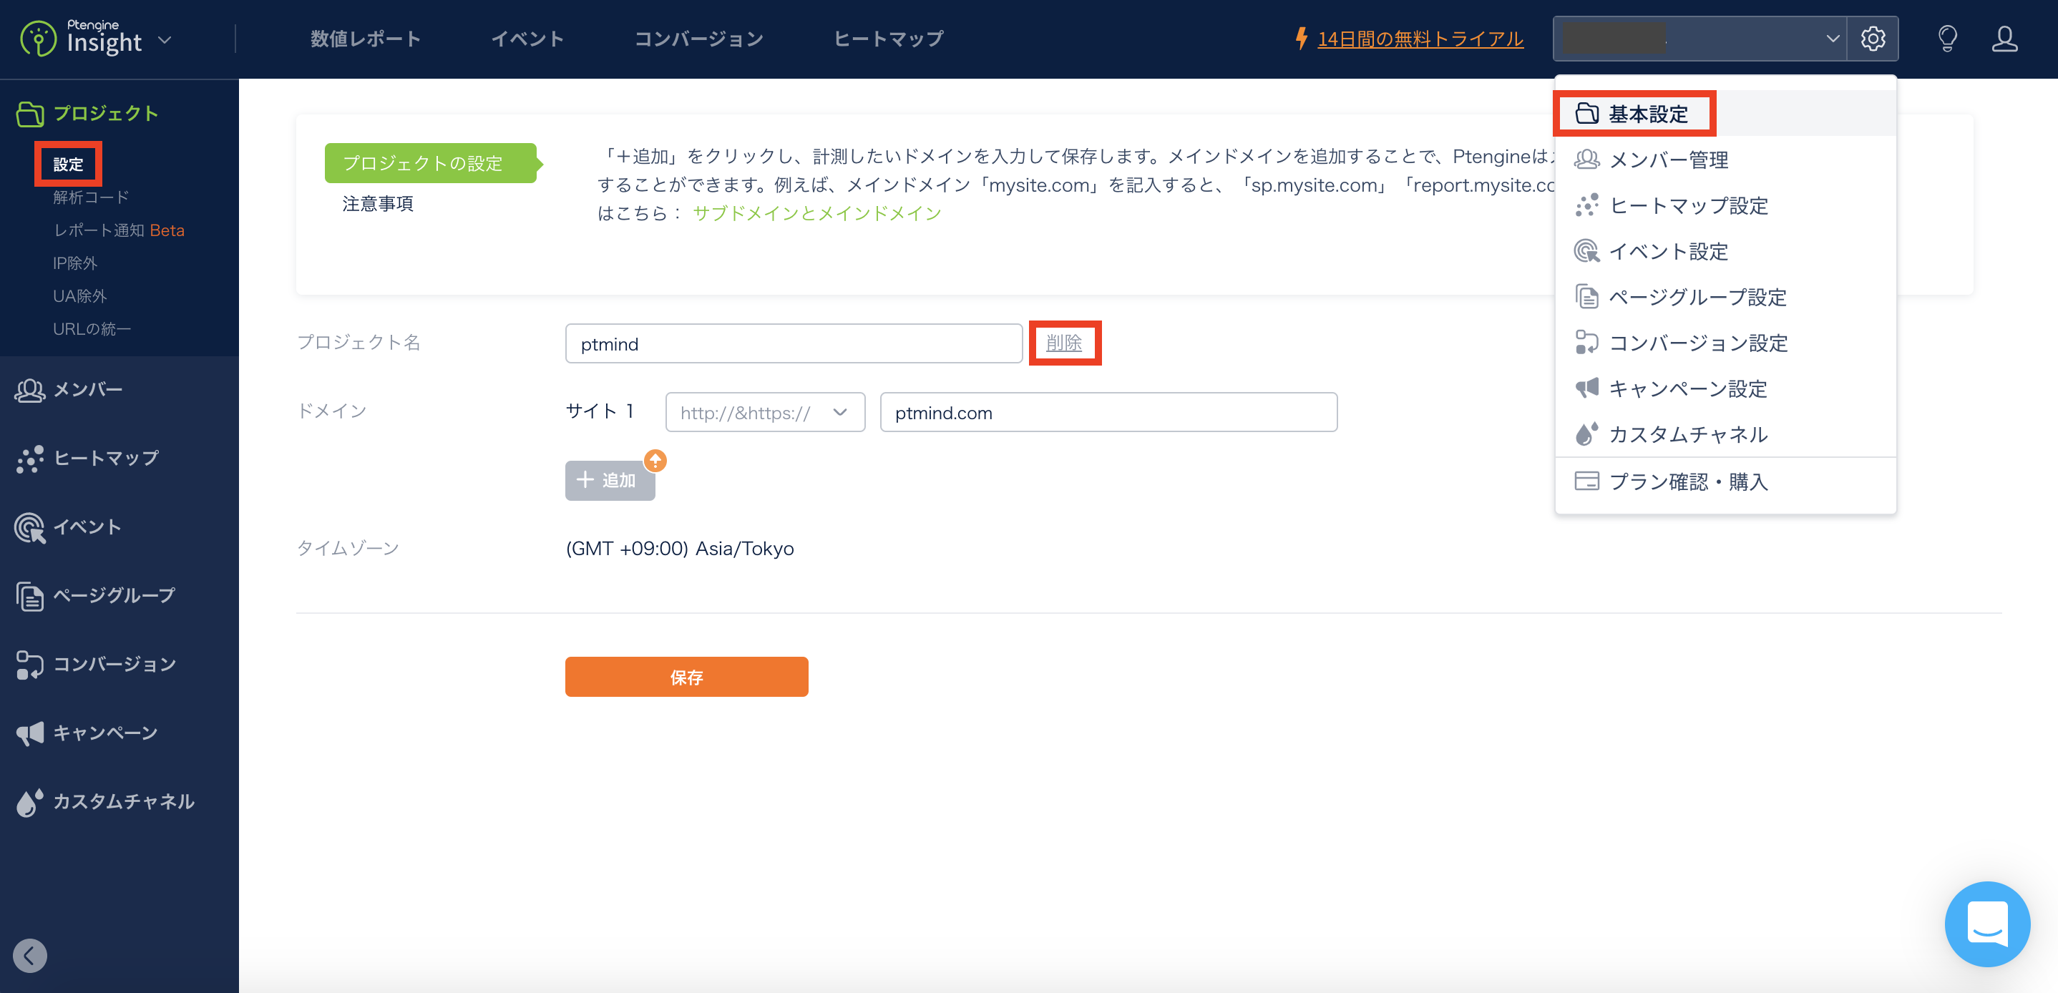2058x993 pixels.
Task: Open the 数値レポート tab
Action: (x=365, y=39)
